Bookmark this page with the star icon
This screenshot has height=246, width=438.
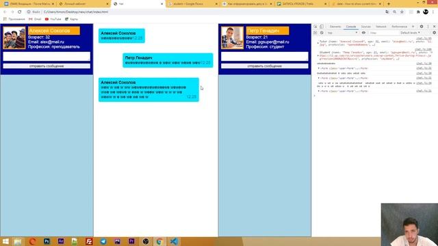(x=402, y=12)
